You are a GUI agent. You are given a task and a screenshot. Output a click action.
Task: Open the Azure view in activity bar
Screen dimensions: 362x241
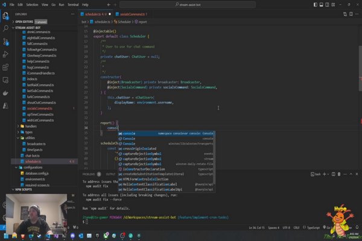[x=5, y=105]
